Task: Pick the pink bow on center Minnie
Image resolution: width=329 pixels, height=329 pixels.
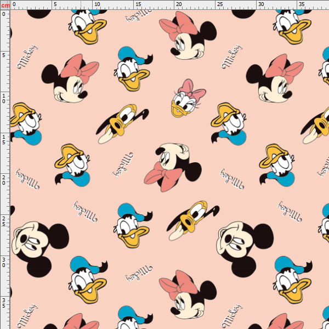Action: pyautogui.click(x=164, y=179)
